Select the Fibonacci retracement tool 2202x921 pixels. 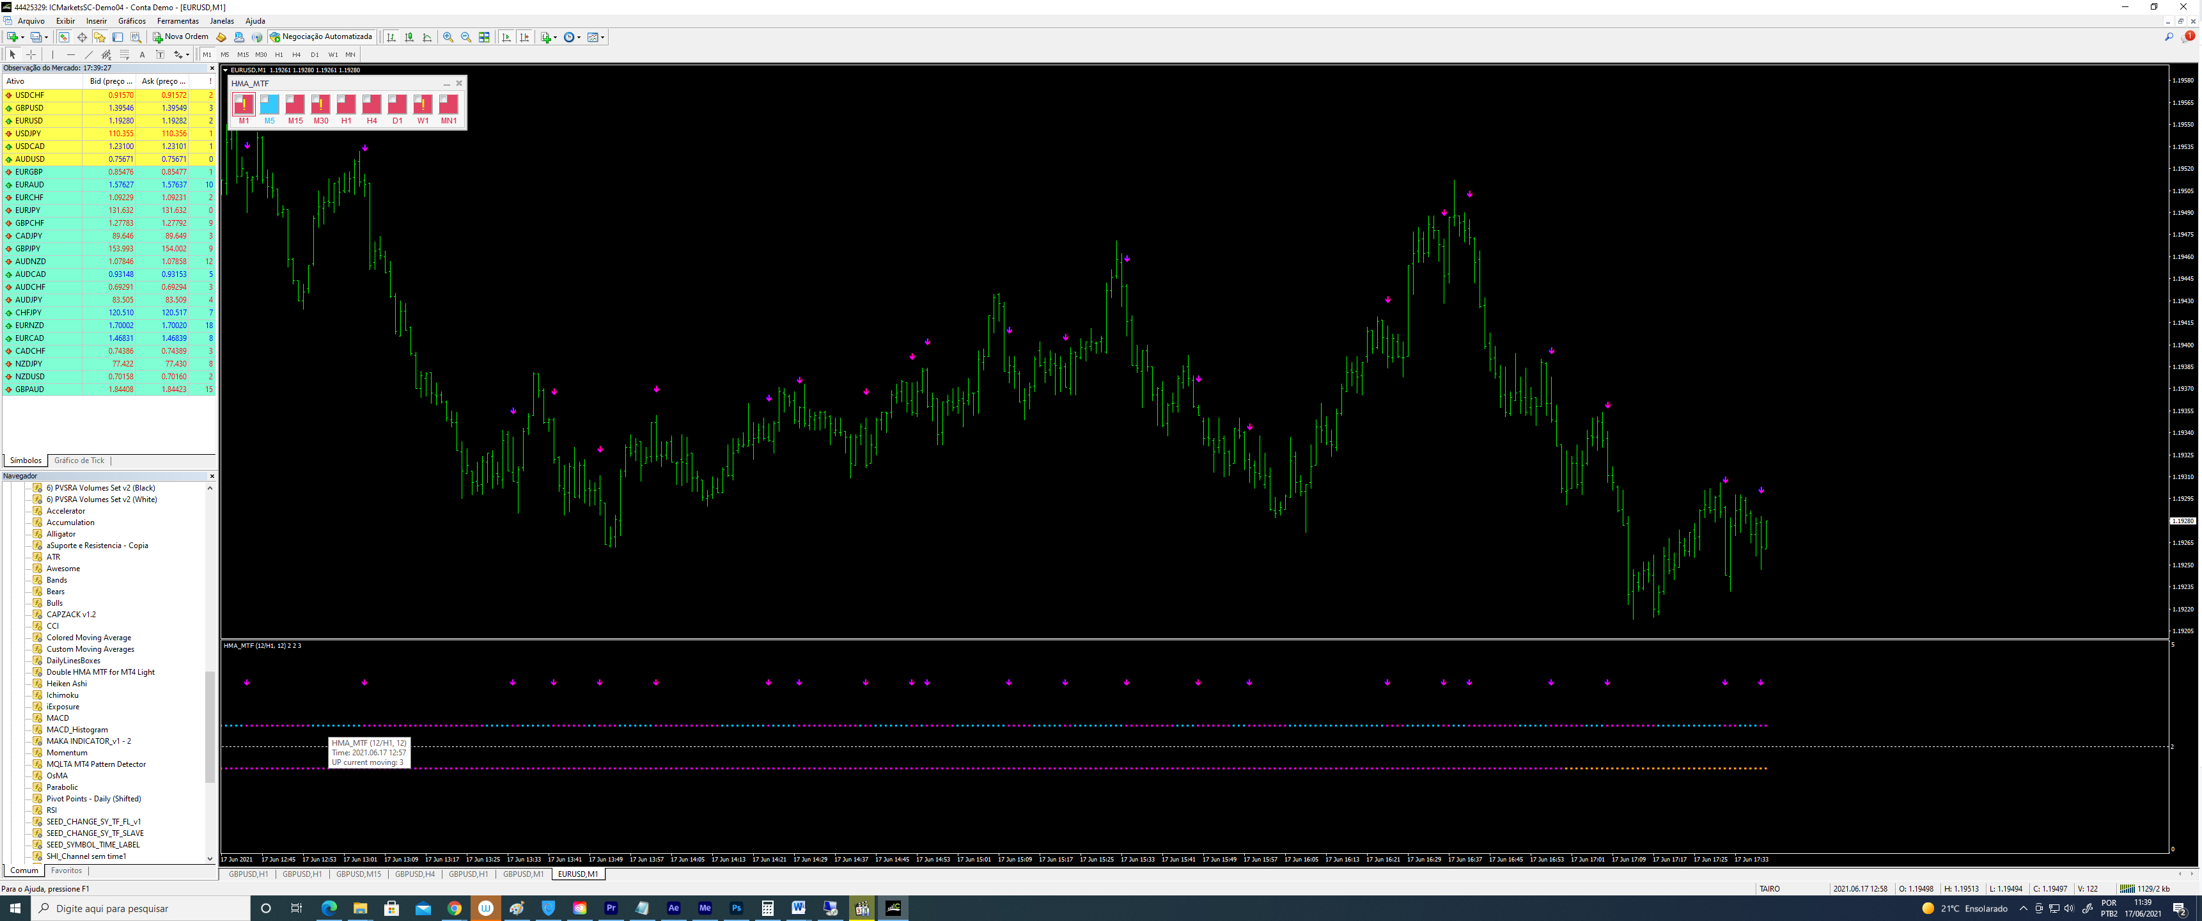coord(124,55)
